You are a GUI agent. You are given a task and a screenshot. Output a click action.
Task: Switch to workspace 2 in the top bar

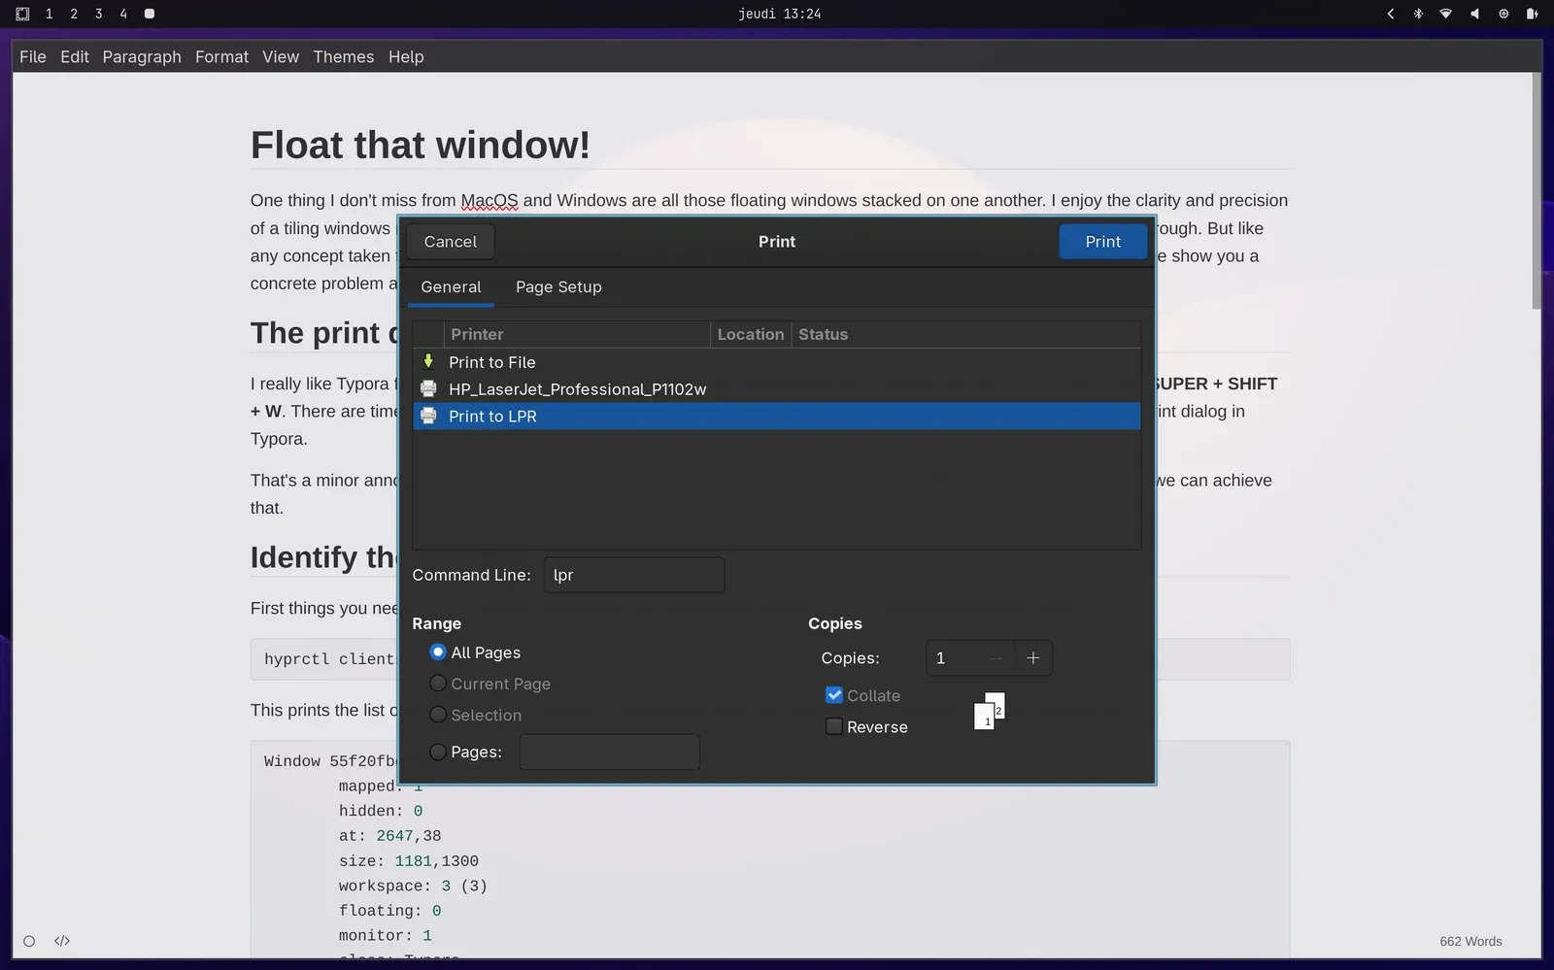click(x=73, y=14)
